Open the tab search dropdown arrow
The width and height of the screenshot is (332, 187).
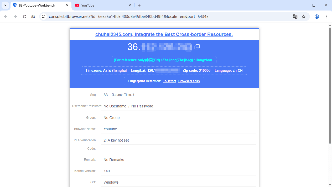(5, 5)
